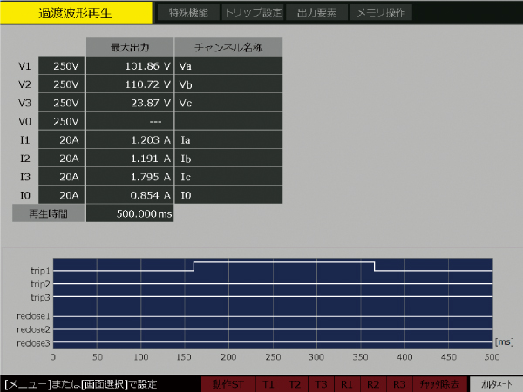Switch to the 出力要素 tab
The height and width of the screenshot is (392, 523).
[317, 13]
